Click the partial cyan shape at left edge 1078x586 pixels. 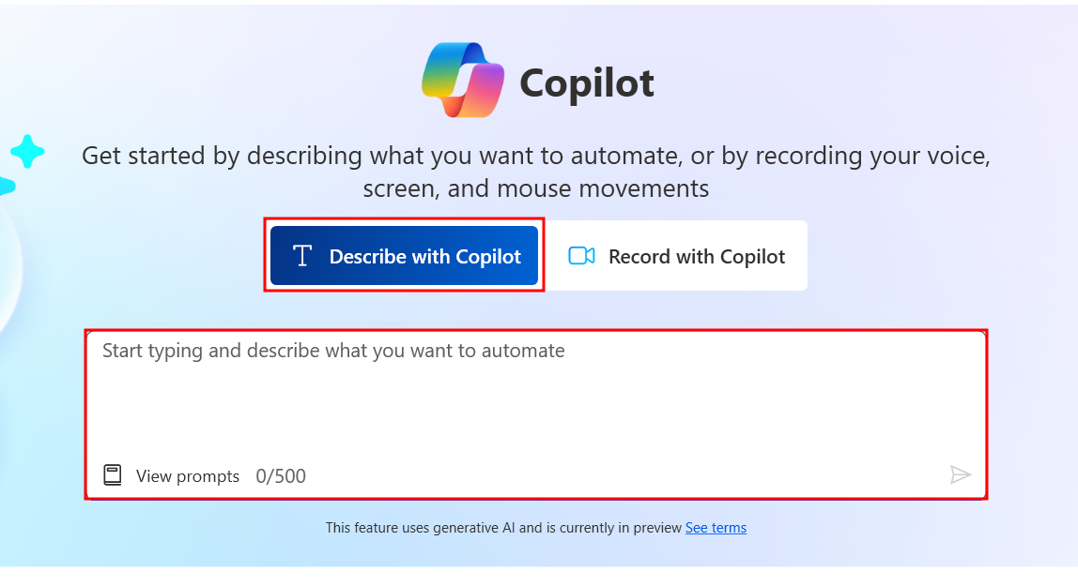pyautogui.click(x=6, y=186)
